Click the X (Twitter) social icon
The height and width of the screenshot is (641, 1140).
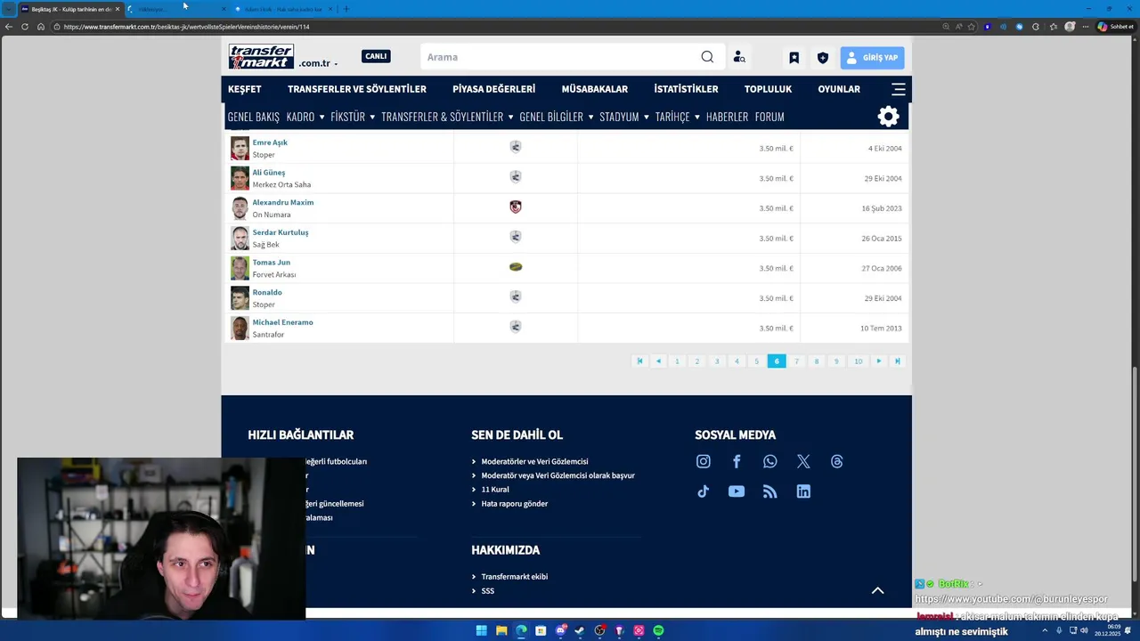(x=803, y=461)
